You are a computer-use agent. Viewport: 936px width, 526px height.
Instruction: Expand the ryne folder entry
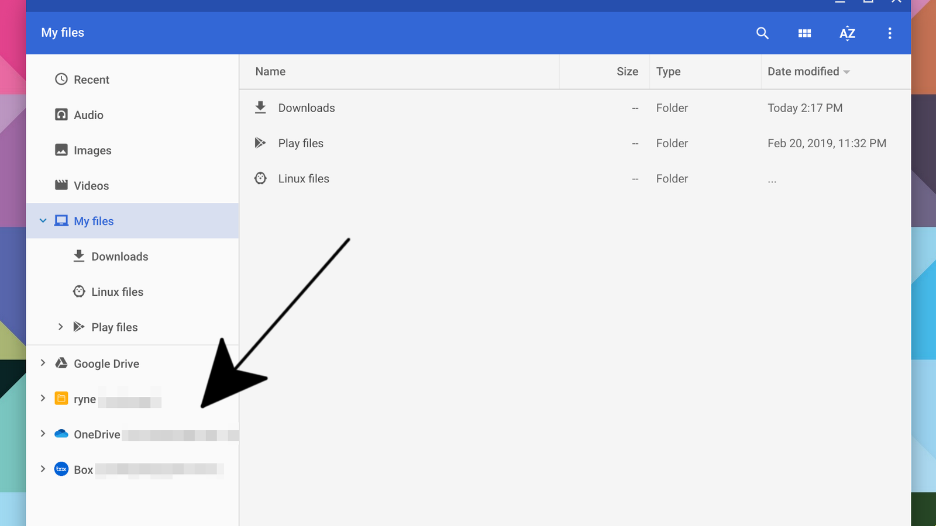point(43,399)
